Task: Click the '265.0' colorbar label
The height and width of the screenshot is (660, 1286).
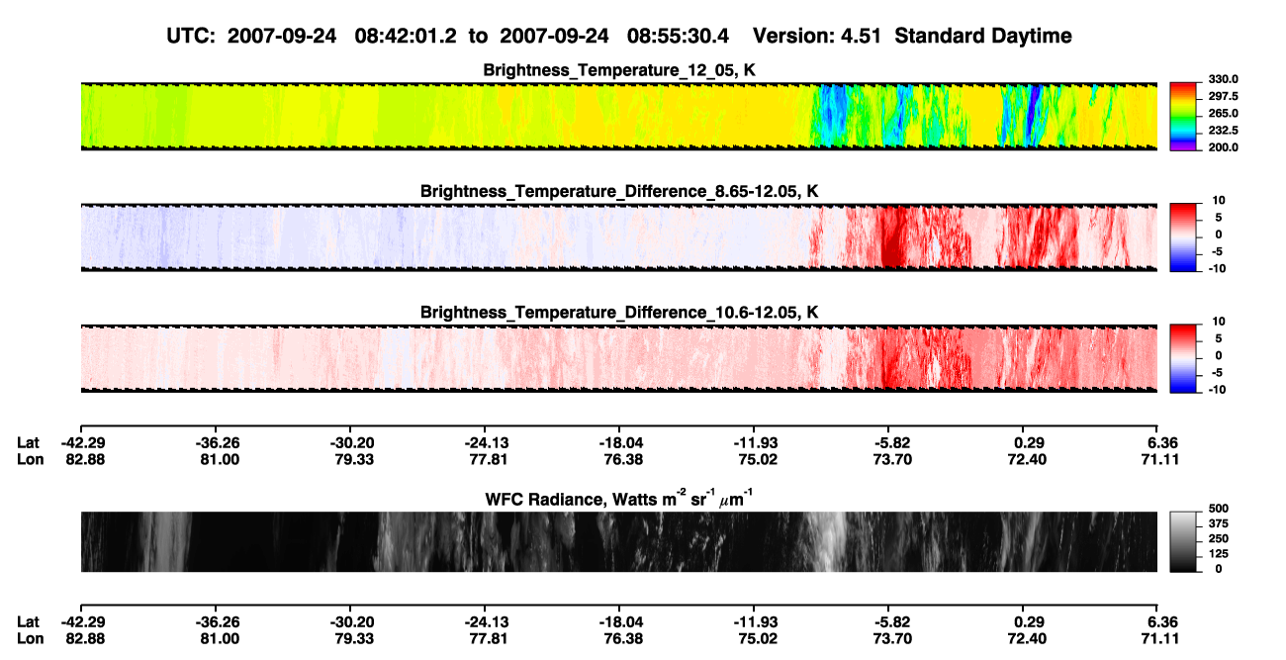Action: click(1224, 113)
